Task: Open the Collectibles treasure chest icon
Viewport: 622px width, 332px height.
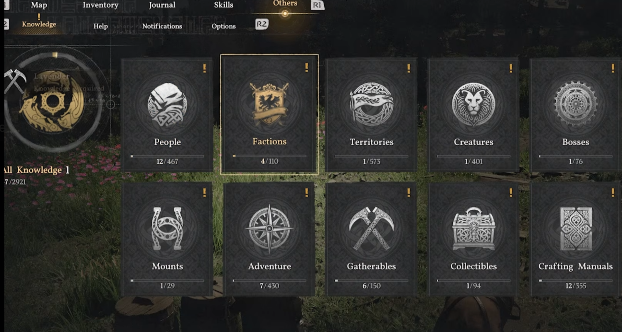Action: 473,229
